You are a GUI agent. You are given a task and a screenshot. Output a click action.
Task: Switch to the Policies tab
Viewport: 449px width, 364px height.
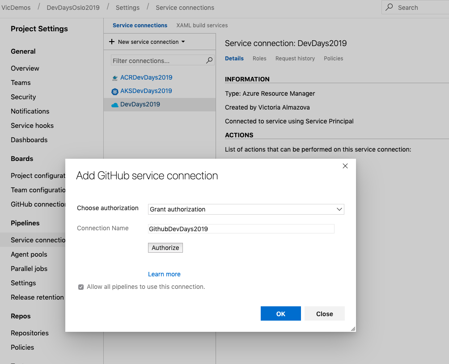(x=334, y=58)
